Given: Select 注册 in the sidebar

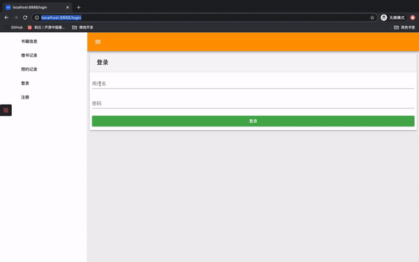Looking at the screenshot, I should pyautogui.click(x=25, y=97).
